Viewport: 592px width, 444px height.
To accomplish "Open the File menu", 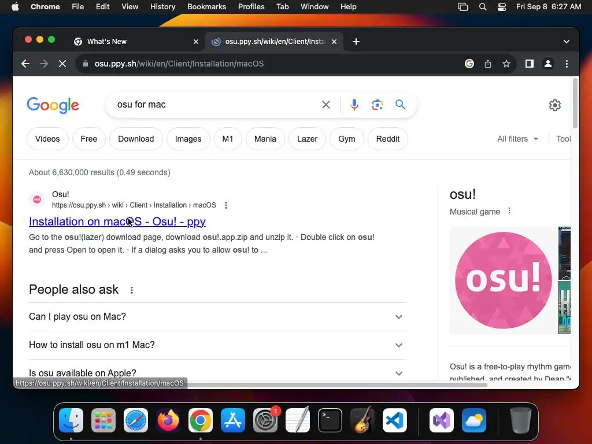I will [78, 7].
